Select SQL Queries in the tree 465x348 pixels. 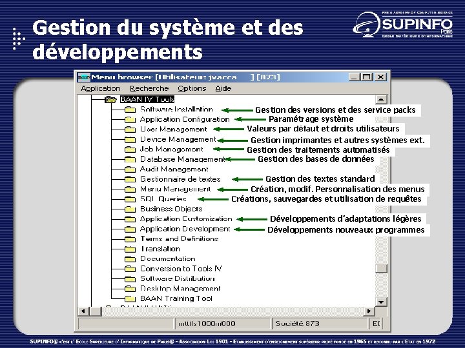(163, 199)
